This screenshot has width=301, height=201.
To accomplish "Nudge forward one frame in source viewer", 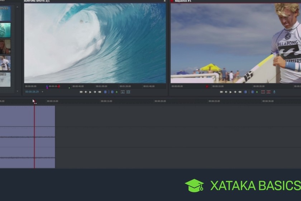I will click(x=95, y=92).
